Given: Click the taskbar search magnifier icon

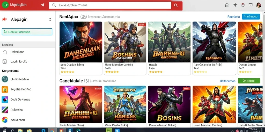Looking at the screenshot, I should 12,130.
